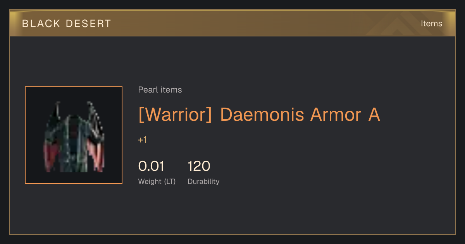Click the Durability label
Viewport: 465px width, 244px height.
203,181
